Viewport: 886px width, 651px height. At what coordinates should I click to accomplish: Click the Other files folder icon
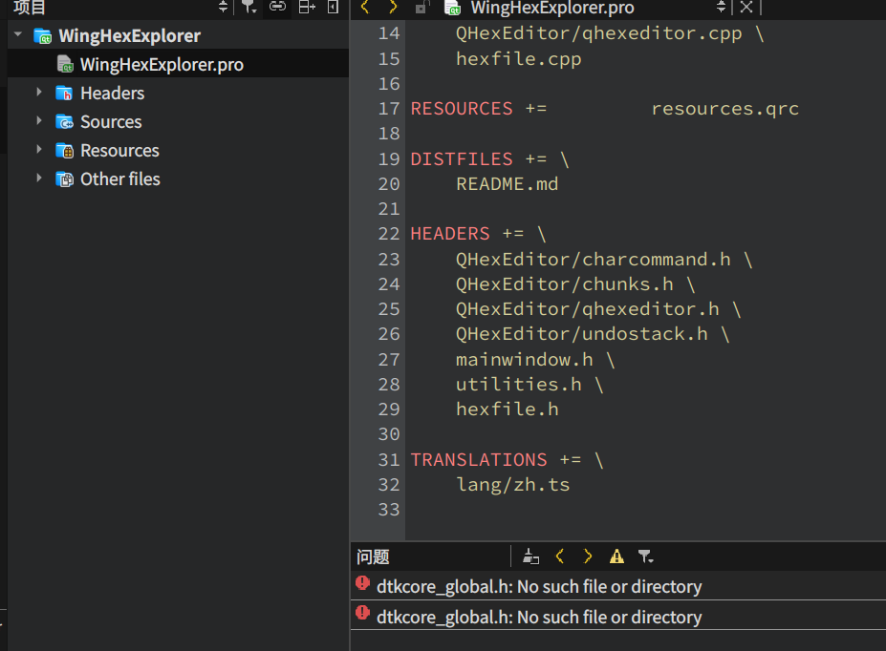click(x=64, y=179)
